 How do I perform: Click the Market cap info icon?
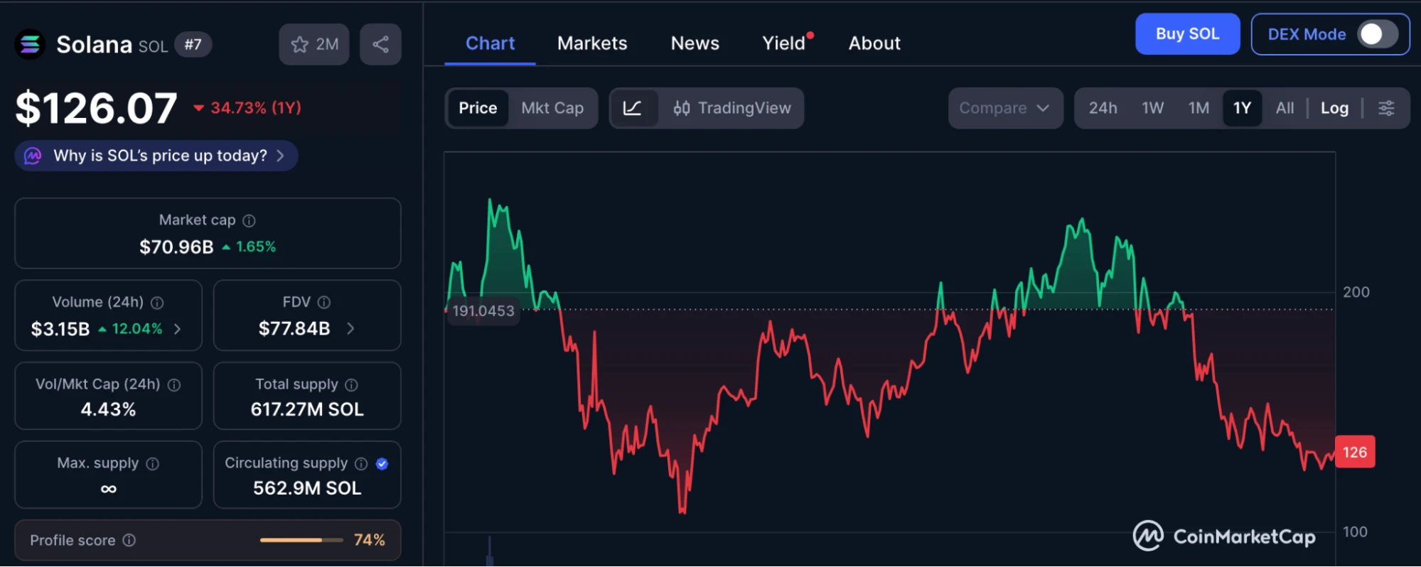click(x=249, y=221)
